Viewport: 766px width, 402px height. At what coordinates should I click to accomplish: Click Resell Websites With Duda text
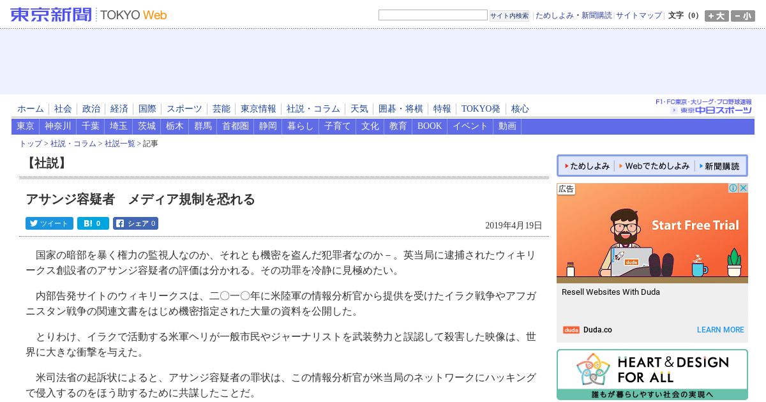611,292
